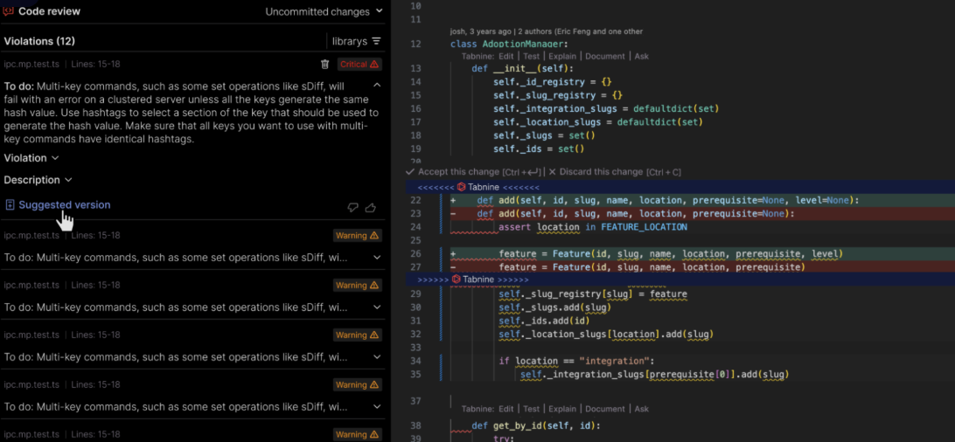955x442 pixels.
Task: Click line number 22 in the gutter
Action: pos(415,200)
